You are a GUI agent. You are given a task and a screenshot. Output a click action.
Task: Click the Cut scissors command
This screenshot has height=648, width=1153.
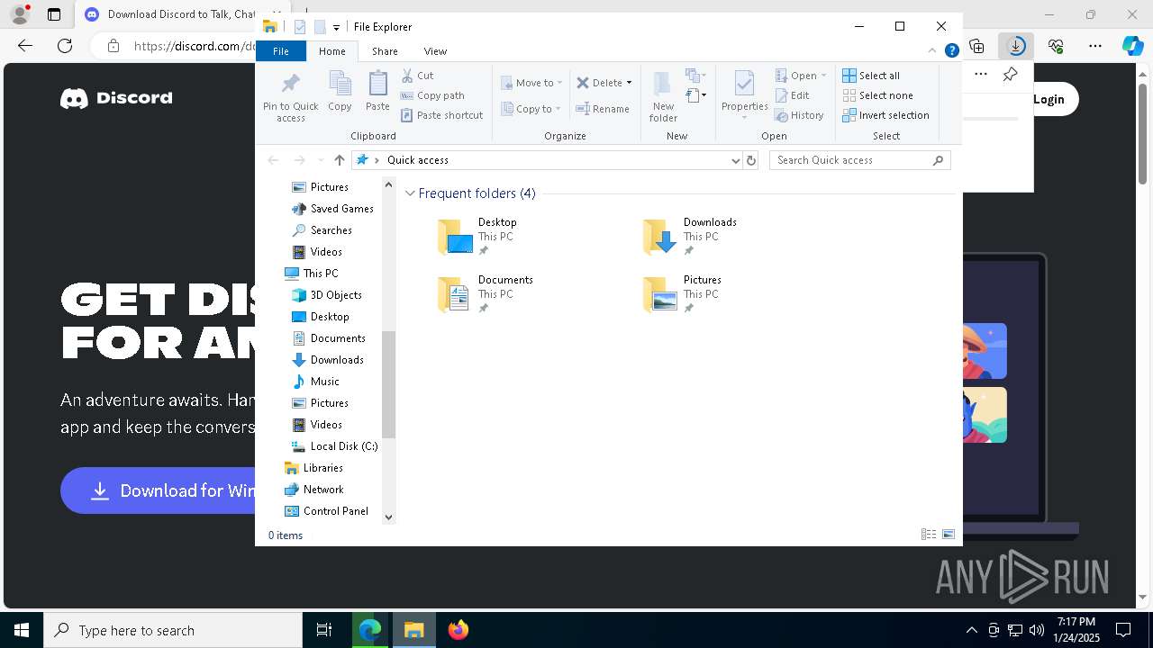417,76
